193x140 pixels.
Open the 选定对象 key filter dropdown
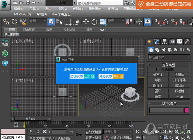pos(118,132)
